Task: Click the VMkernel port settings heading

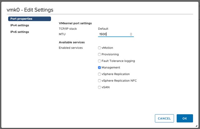Action: click(75, 23)
